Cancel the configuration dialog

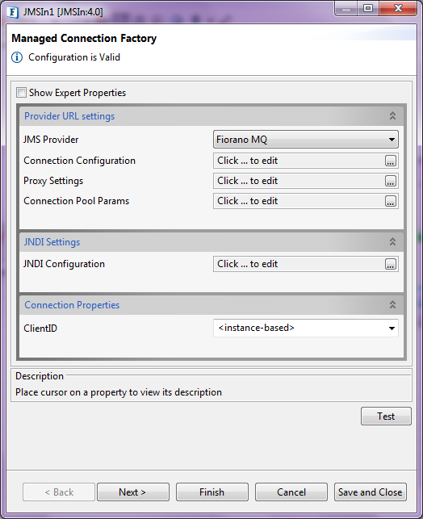pyautogui.click(x=291, y=492)
